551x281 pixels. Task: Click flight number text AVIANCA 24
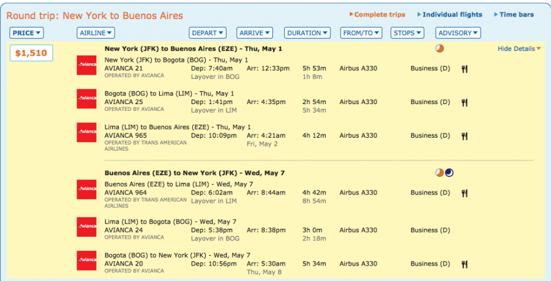(x=124, y=230)
